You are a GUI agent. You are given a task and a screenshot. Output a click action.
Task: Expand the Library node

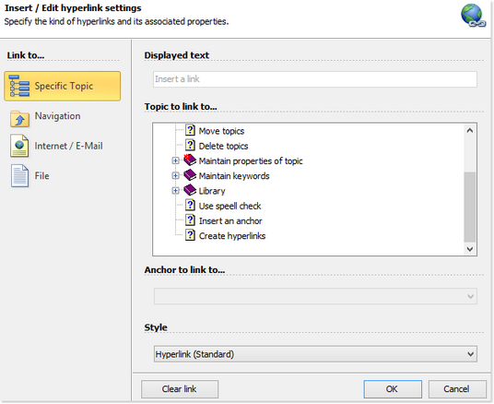tap(175, 191)
